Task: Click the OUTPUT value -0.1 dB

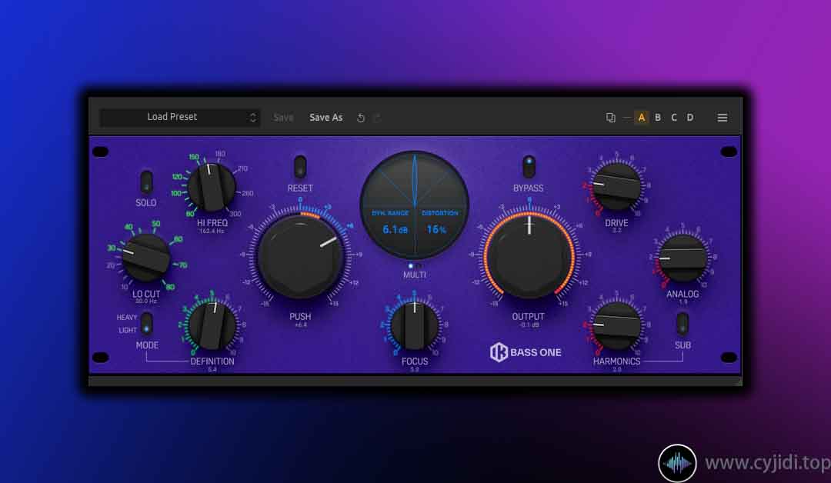Action: pos(529,325)
